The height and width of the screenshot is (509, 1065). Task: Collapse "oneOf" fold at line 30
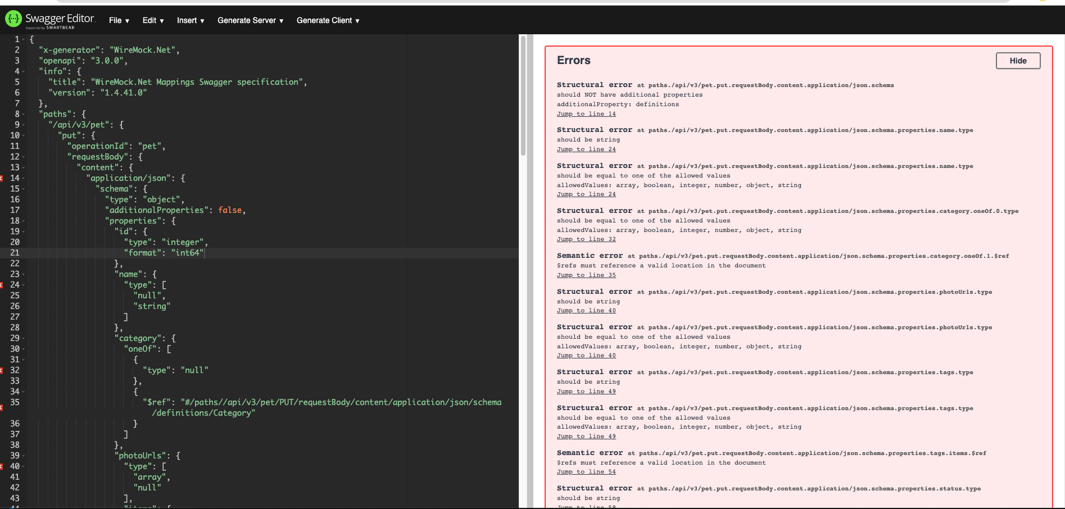24,349
